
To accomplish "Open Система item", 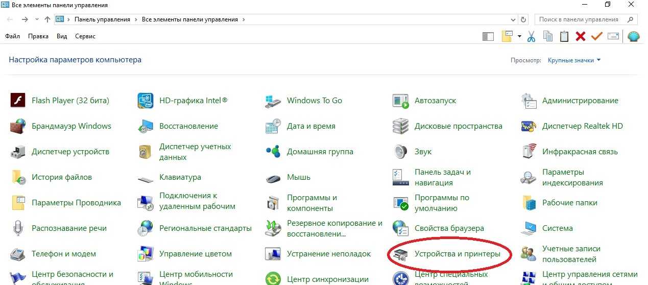I will (x=547, y=228).
